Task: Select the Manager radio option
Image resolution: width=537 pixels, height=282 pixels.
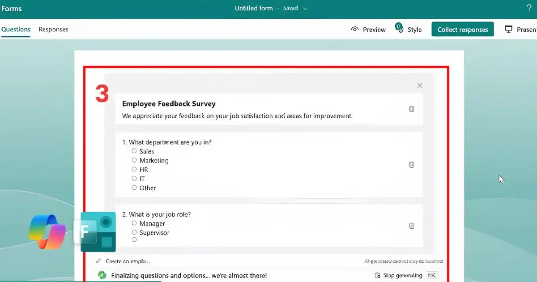Action: coord(134,223)
